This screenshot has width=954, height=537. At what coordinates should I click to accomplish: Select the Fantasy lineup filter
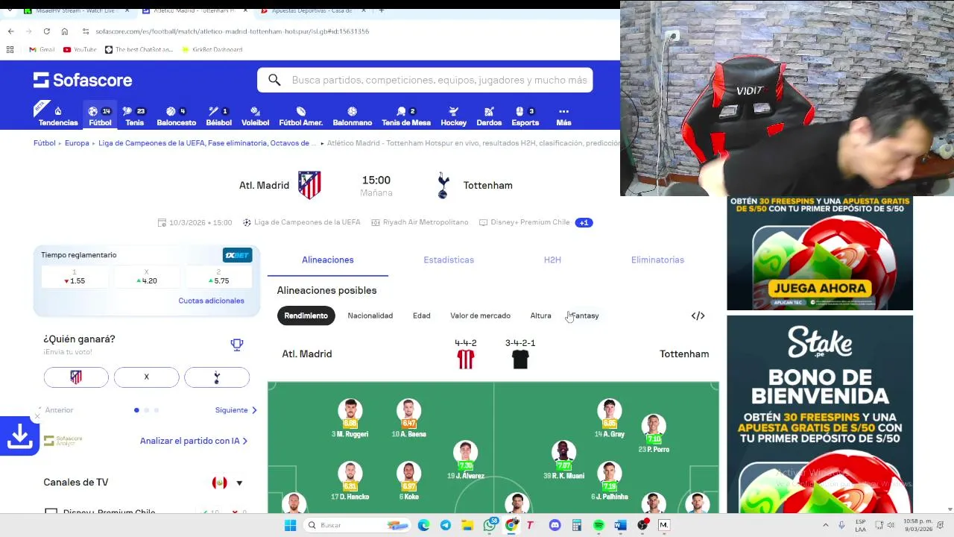click(584, 315)
